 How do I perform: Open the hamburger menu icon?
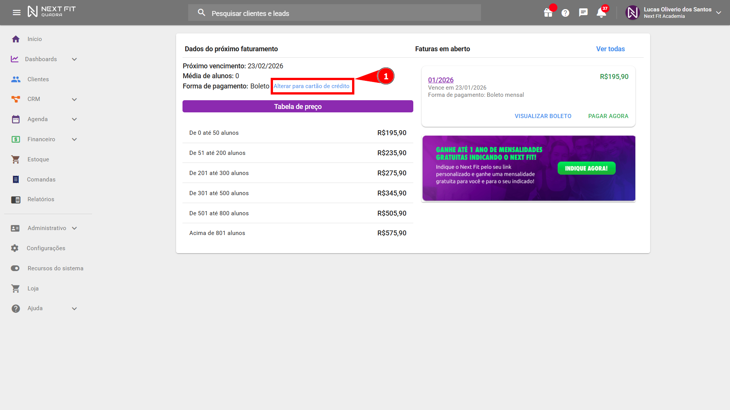pyautogui.click(x=17, y=13)
